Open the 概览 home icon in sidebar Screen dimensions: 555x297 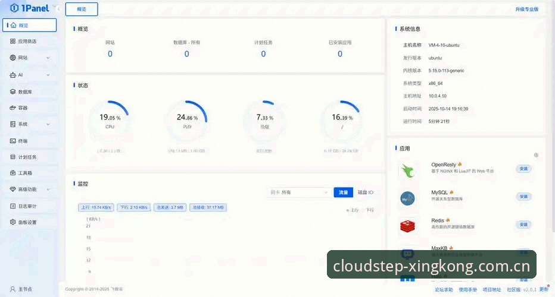14,26
